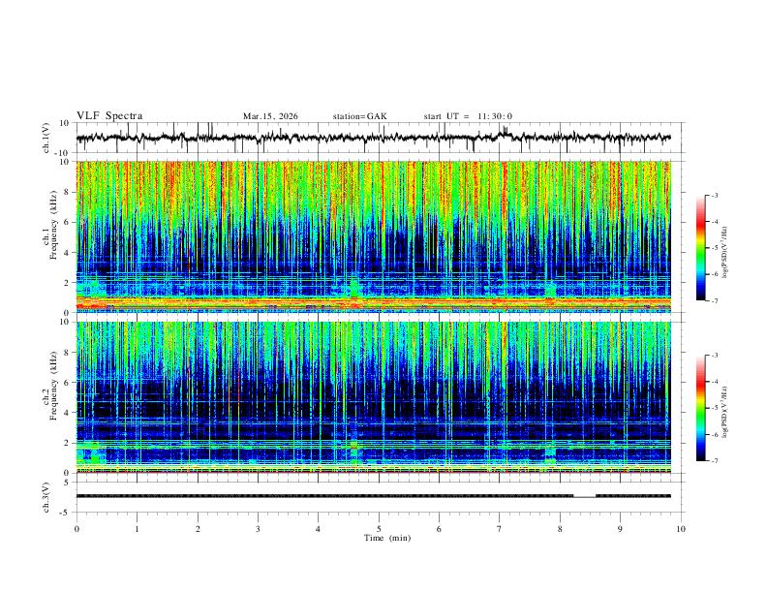Click the "-7" tick on ch.2 colorbar
Image resolution: width=767 pixels, height=593 pixels.
point(715,461)
